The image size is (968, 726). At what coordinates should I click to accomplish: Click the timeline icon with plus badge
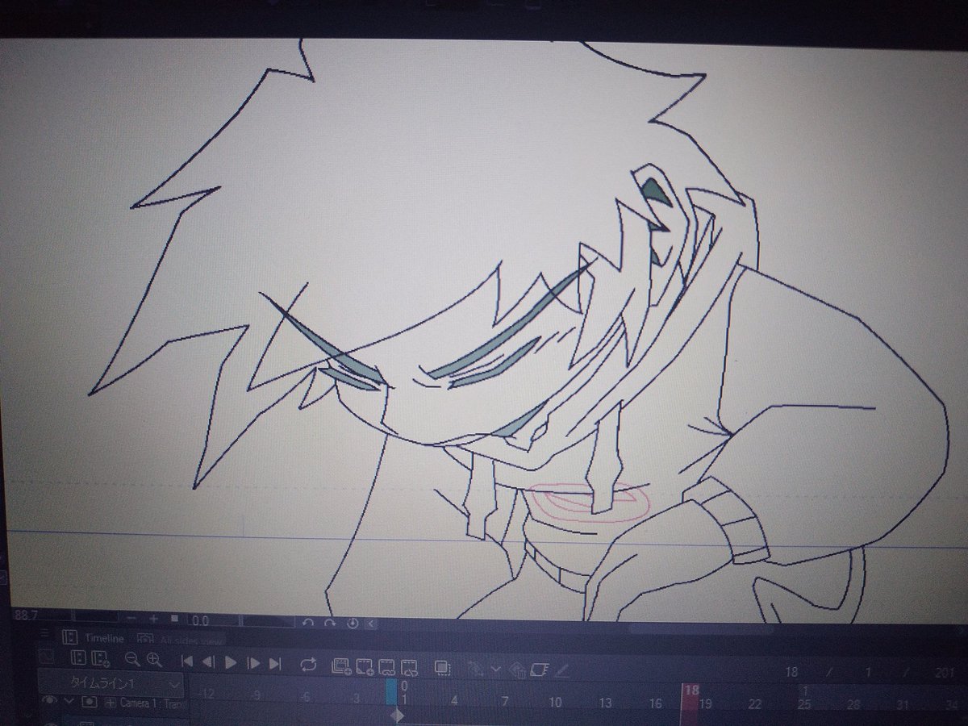(x=101, y=660)
